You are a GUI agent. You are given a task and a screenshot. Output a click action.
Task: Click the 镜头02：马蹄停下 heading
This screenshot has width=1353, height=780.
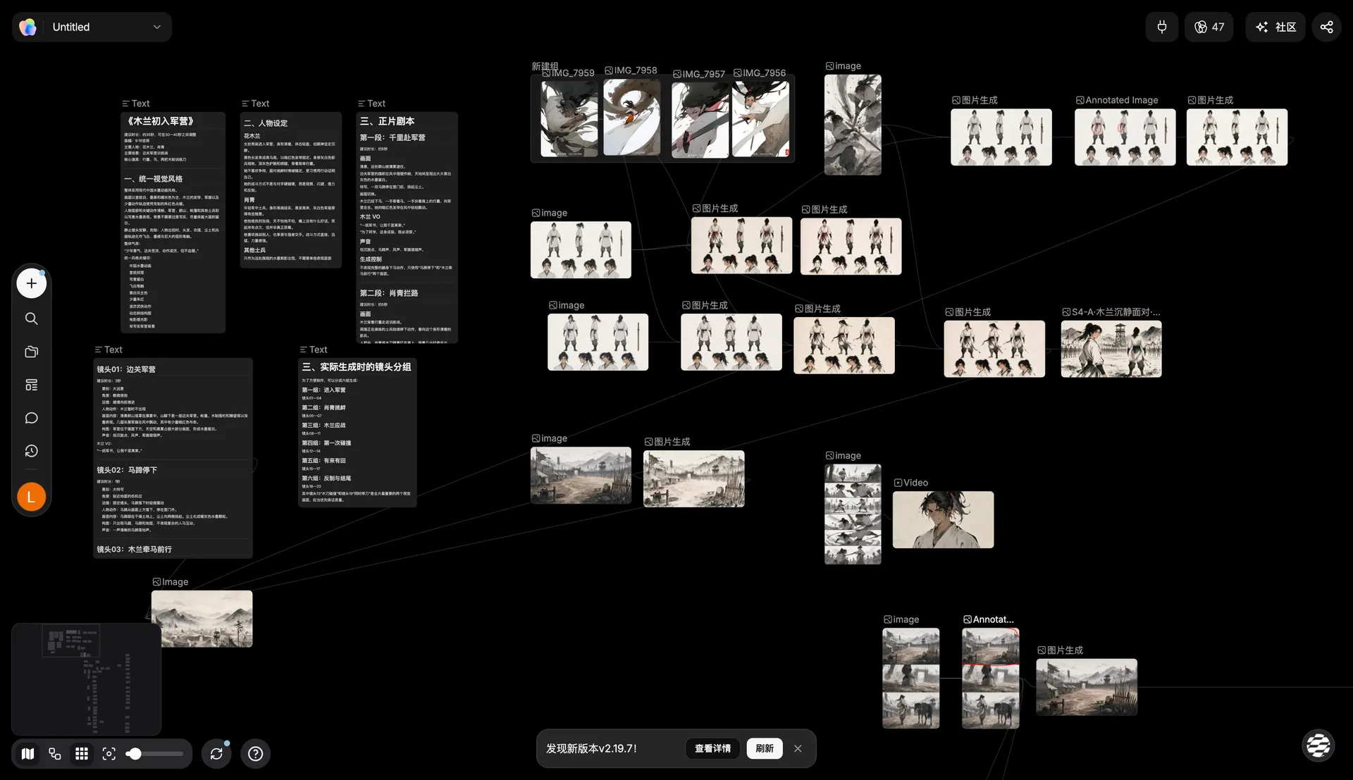127,470
